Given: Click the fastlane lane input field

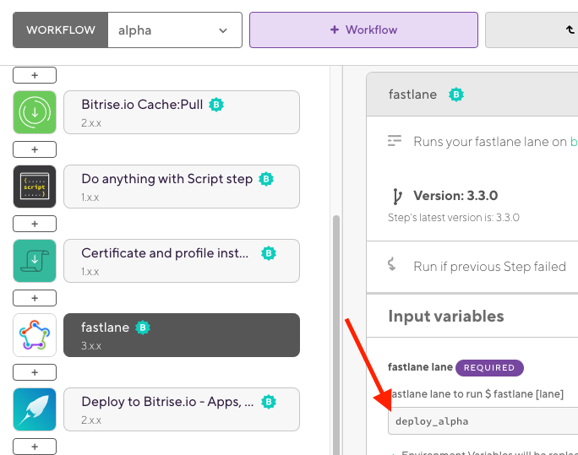Looking at the screenshot, I should (x=483, y=421).
